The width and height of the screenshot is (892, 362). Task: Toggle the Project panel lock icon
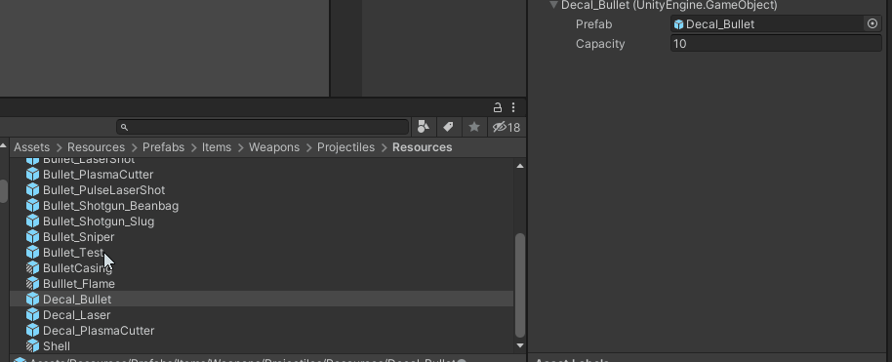coord(497,107)
